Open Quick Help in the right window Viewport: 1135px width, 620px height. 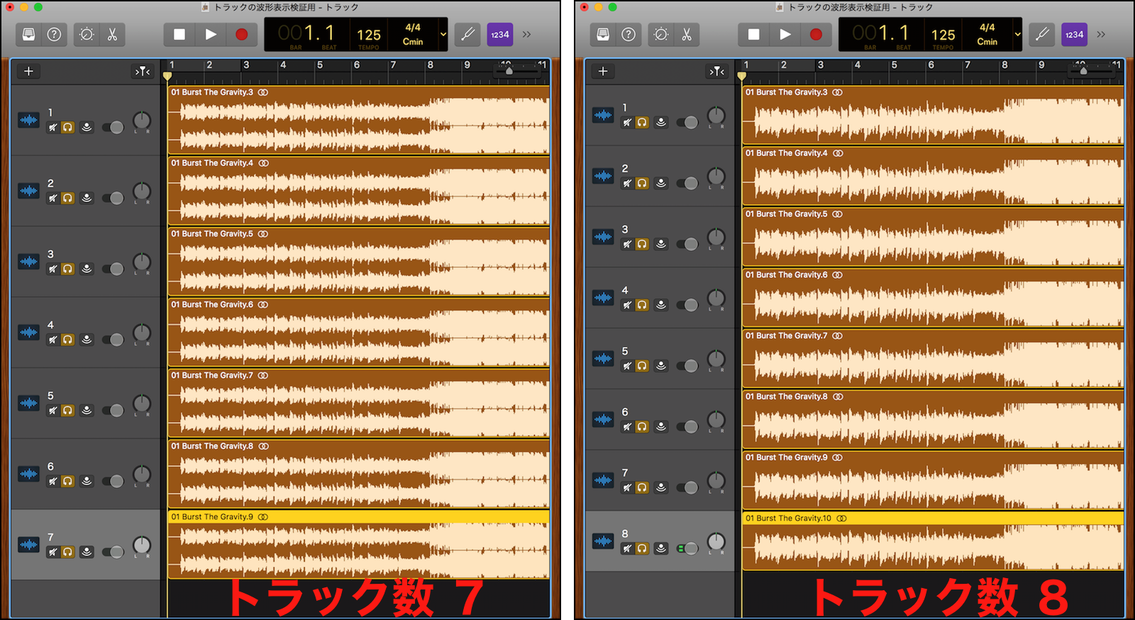point(629,35)
